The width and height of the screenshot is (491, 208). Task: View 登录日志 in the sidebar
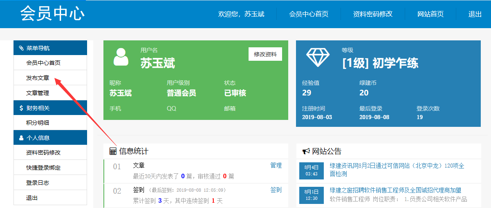[38, 183]
